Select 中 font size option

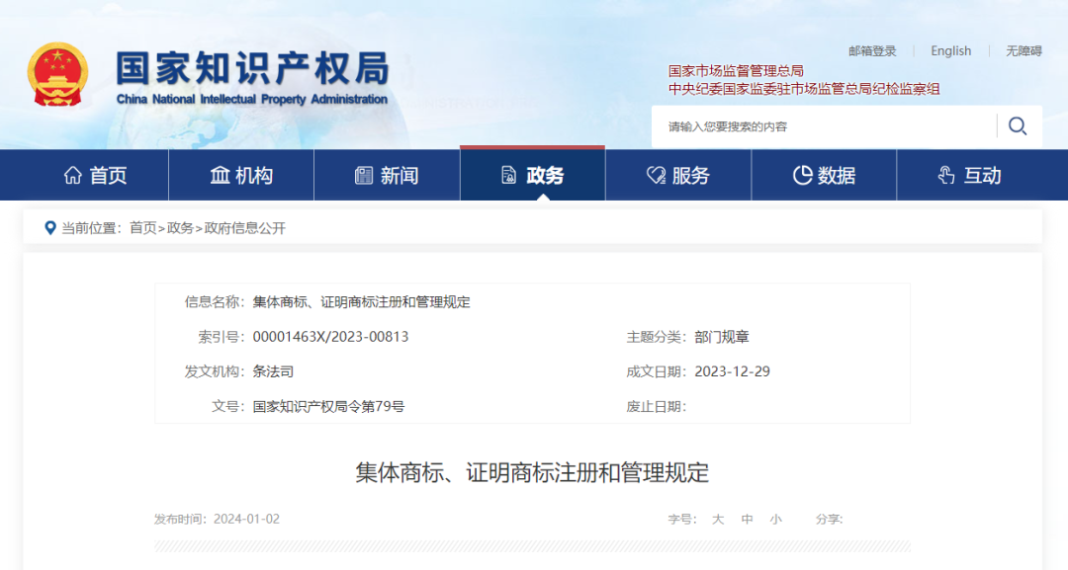(x=747, y=519)
